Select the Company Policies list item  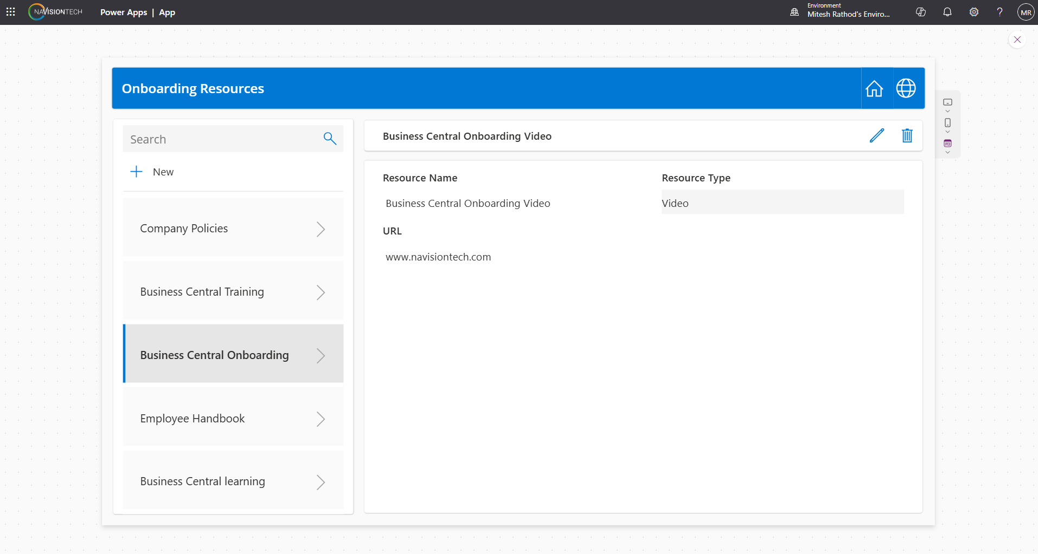point(233,229)
